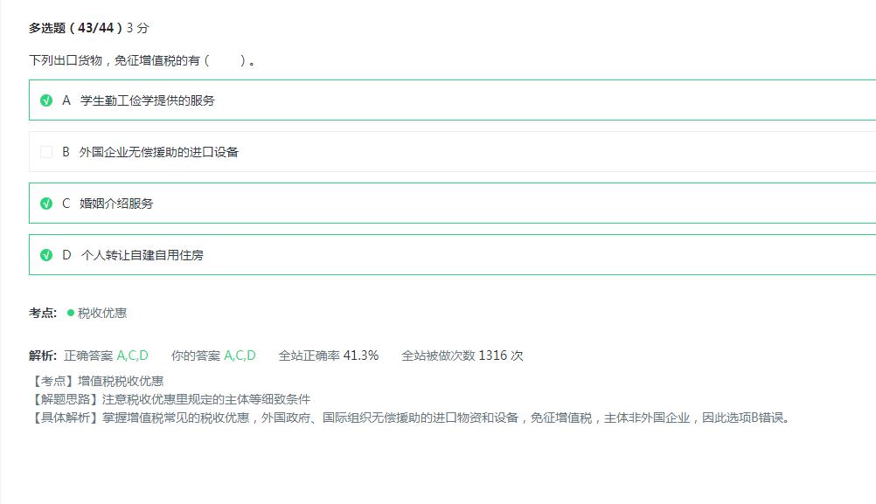
Task: Select answer text 外国企业无偿援助的进口设备
Action: point(158,152)
